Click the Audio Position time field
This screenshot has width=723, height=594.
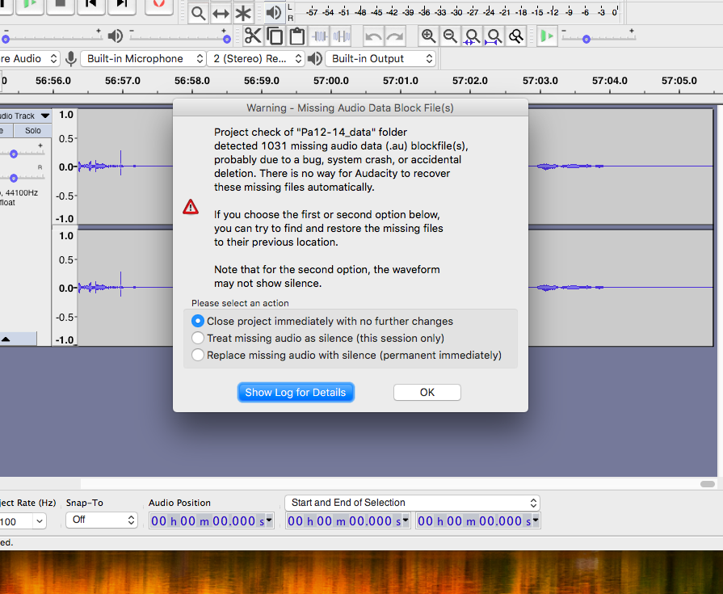(210, 520)
